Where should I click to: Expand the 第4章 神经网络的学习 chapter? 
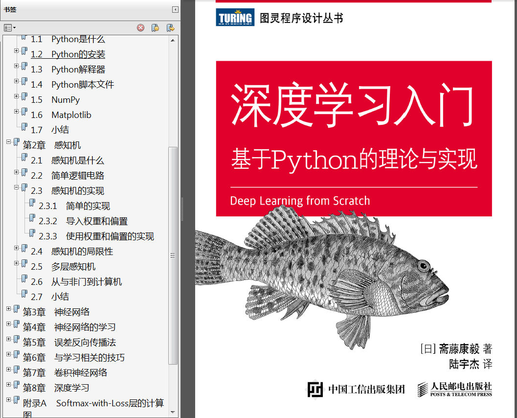(x=9, y=324)
